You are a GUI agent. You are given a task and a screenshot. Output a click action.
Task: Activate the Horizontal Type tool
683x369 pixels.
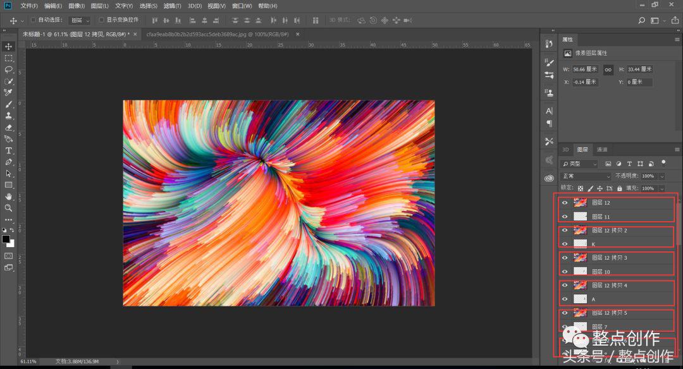[9, 150]
